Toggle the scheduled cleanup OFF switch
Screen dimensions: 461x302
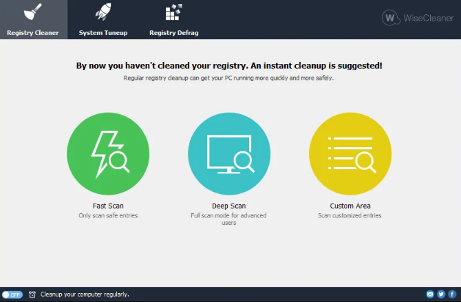click(12, 294)
